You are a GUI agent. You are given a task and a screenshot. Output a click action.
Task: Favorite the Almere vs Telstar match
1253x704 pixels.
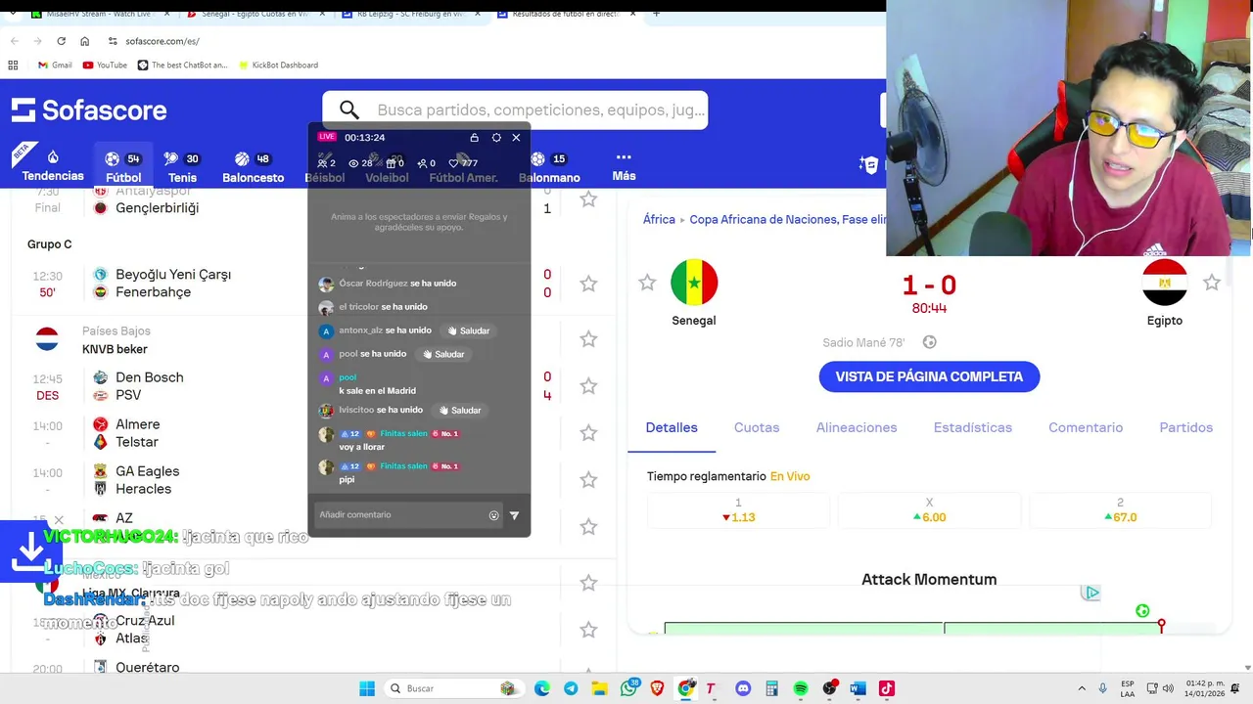click(588, 433)
